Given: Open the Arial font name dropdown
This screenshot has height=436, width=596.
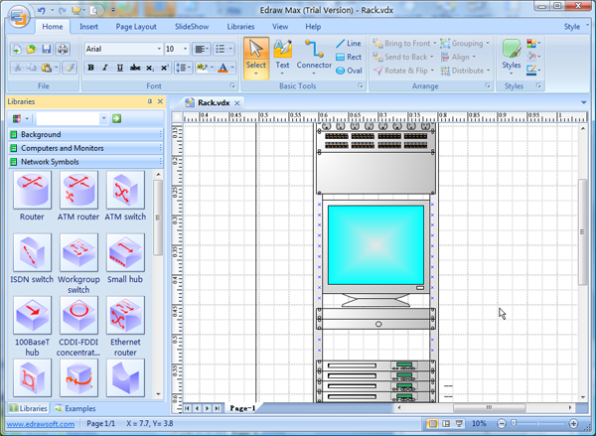Looking at the screenshot, I should point(158,49).
